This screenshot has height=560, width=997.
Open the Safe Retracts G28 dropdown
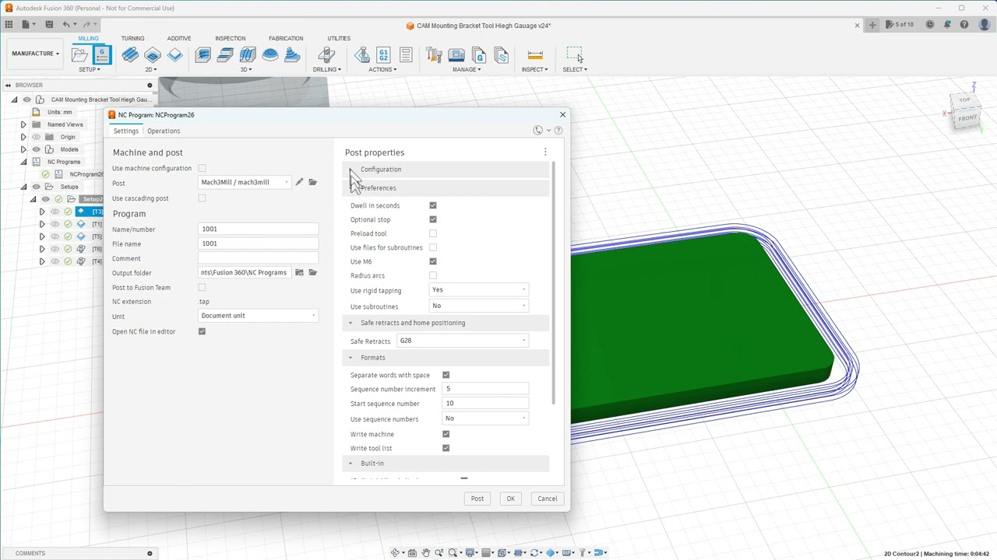[x=463, y=341]
